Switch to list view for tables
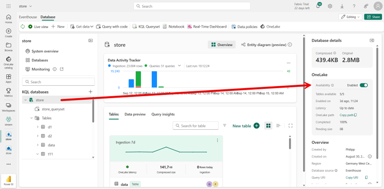The height and width of the screenshot is (189, 384). click(278, 126)
